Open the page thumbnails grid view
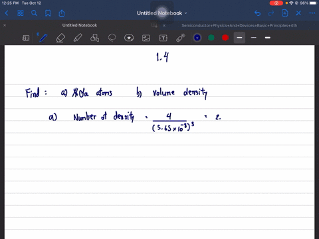This screenshot has height=239, width=319. point(21,13)
